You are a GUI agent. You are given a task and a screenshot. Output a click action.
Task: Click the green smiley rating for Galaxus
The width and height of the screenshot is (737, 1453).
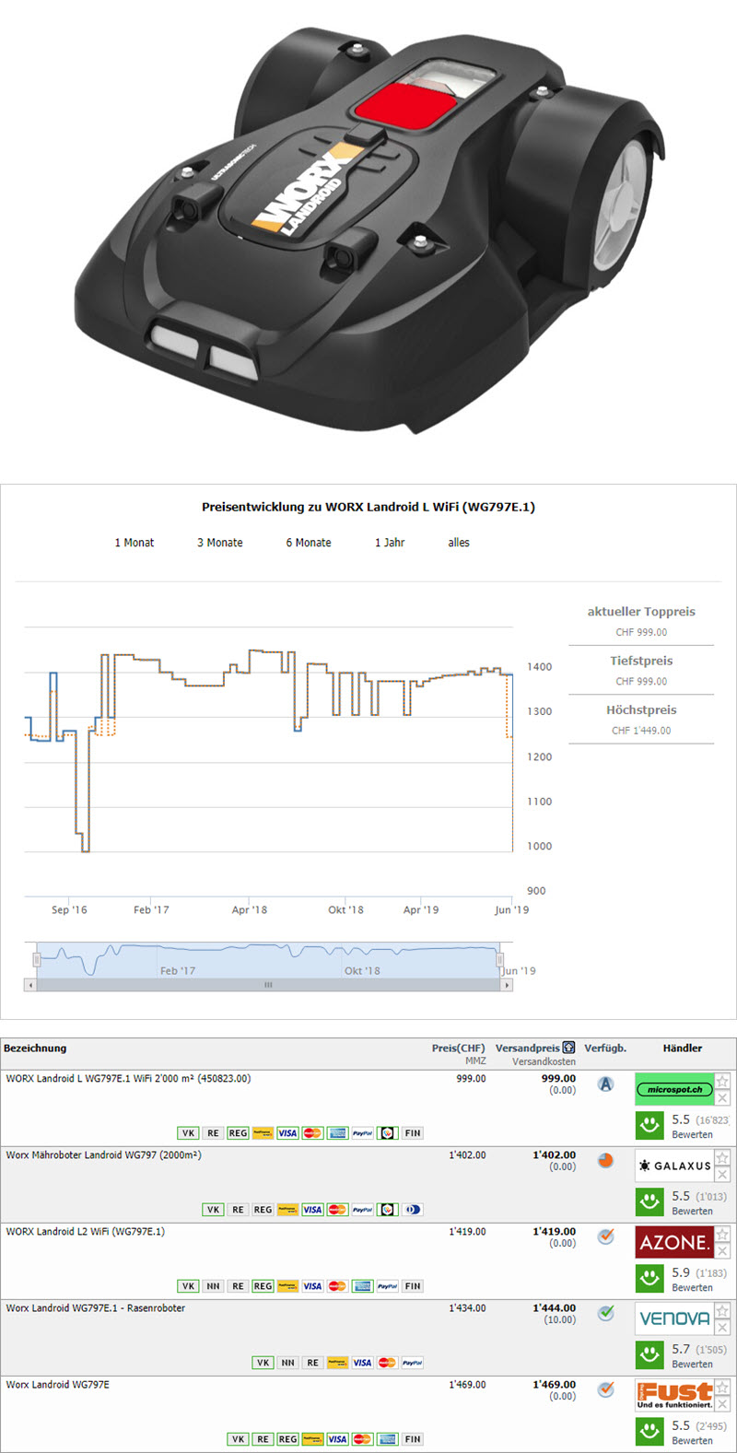coord(649,1201)
